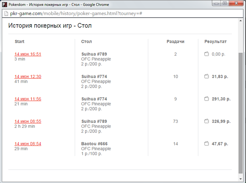
Task: Open the 14 июн 08:55 session link
Action: coord(28,121)
